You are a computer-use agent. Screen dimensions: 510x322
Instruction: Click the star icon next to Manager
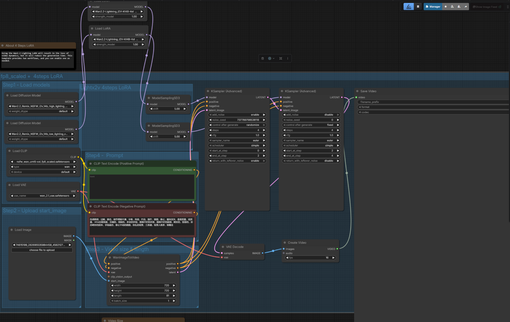(x=446, y=7)
